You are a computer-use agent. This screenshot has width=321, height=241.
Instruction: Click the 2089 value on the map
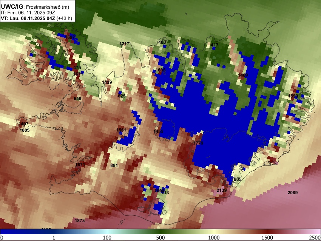coord(293,193)
